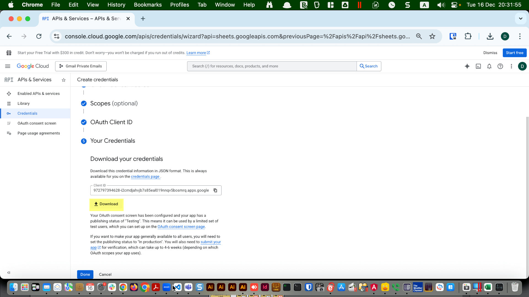Open the credentials page link

coord(145,177)
